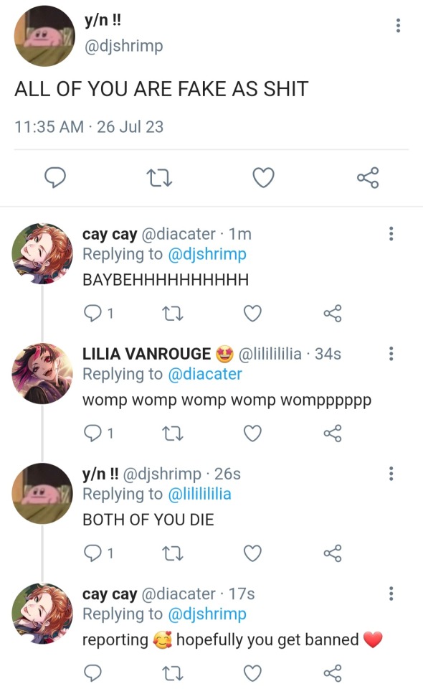Like the main tweet from y/n !!
Viewport: 423px width, 689px height.
pos(263,177)
